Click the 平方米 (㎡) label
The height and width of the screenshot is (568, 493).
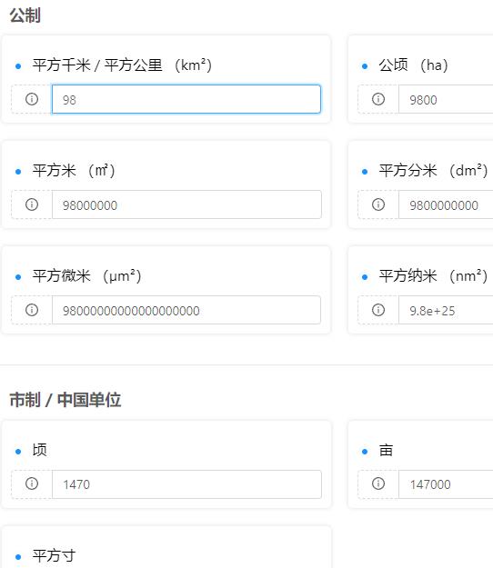[74, 171]
